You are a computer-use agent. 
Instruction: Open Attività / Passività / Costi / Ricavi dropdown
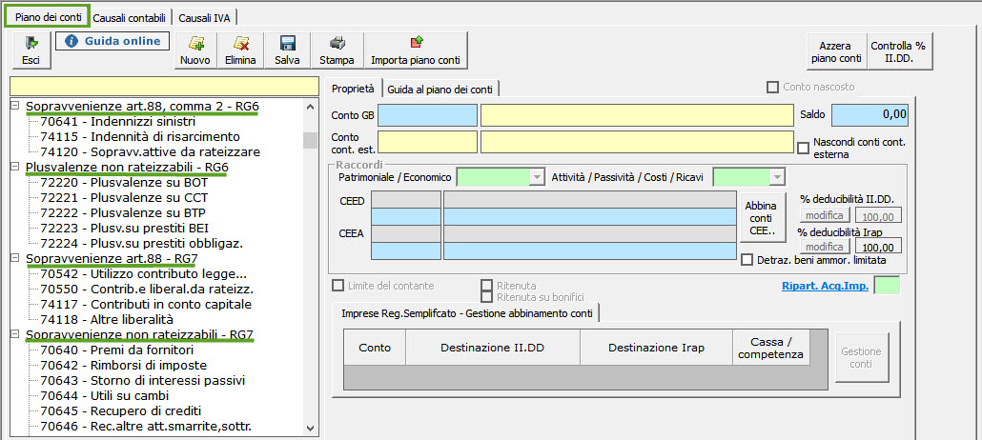pyautogui.click(x=777, y=178)
